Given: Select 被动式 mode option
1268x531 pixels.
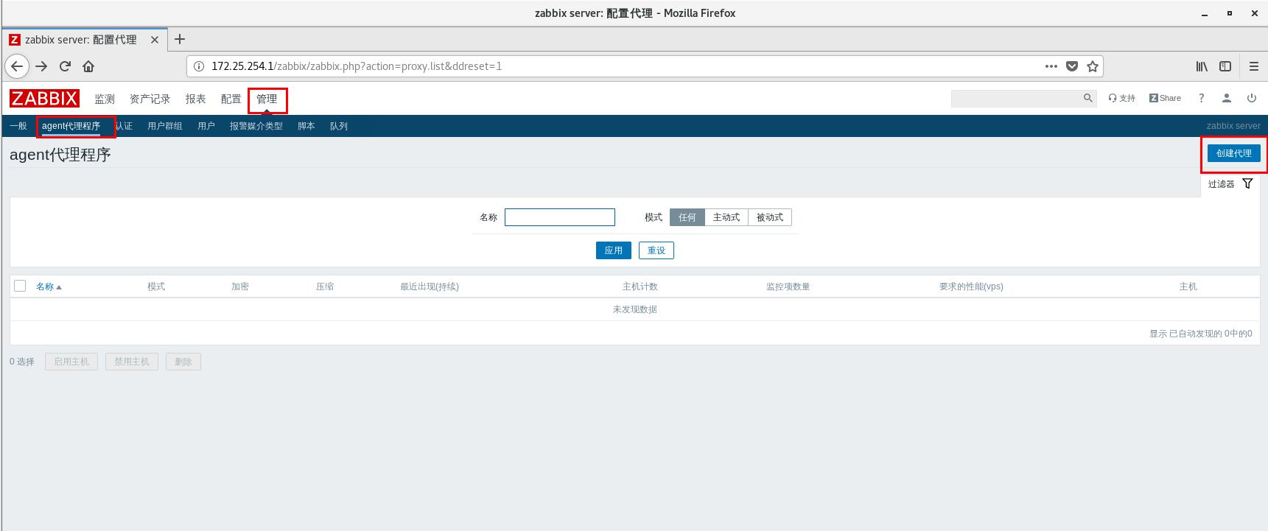Looking at the screenshot, I should (x=770, y=217).
